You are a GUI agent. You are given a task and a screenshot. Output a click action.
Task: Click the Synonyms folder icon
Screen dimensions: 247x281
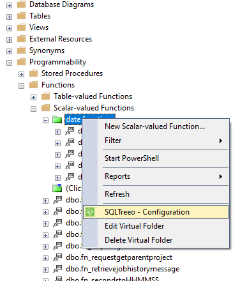tap(21, 50)
